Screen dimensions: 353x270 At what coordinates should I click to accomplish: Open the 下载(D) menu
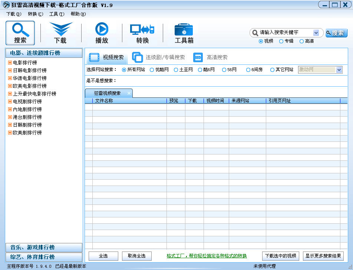[14, 14]
